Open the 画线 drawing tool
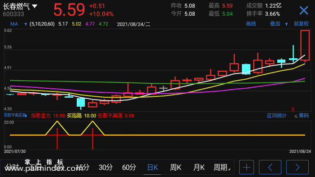315x177 pixels. pos(251,24)
